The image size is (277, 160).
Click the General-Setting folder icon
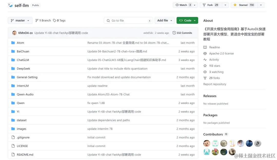(13, 77)
